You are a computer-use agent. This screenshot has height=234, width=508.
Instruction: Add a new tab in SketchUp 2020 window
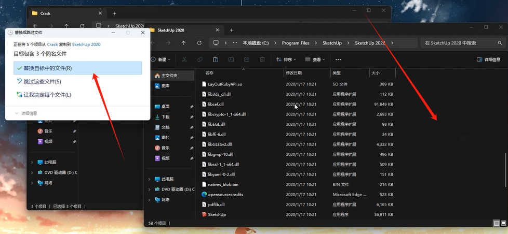click(x=231, y=30)
